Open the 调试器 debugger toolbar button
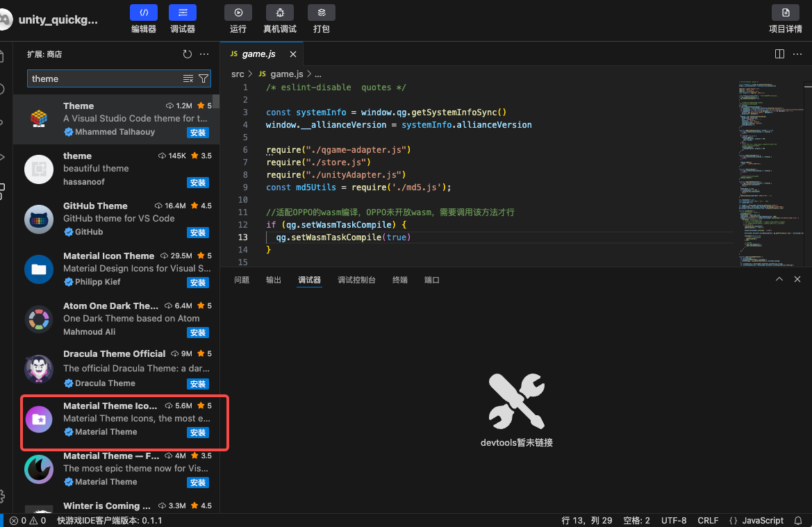812x527 pixels. pyautogui.click(x=182, y=12)
